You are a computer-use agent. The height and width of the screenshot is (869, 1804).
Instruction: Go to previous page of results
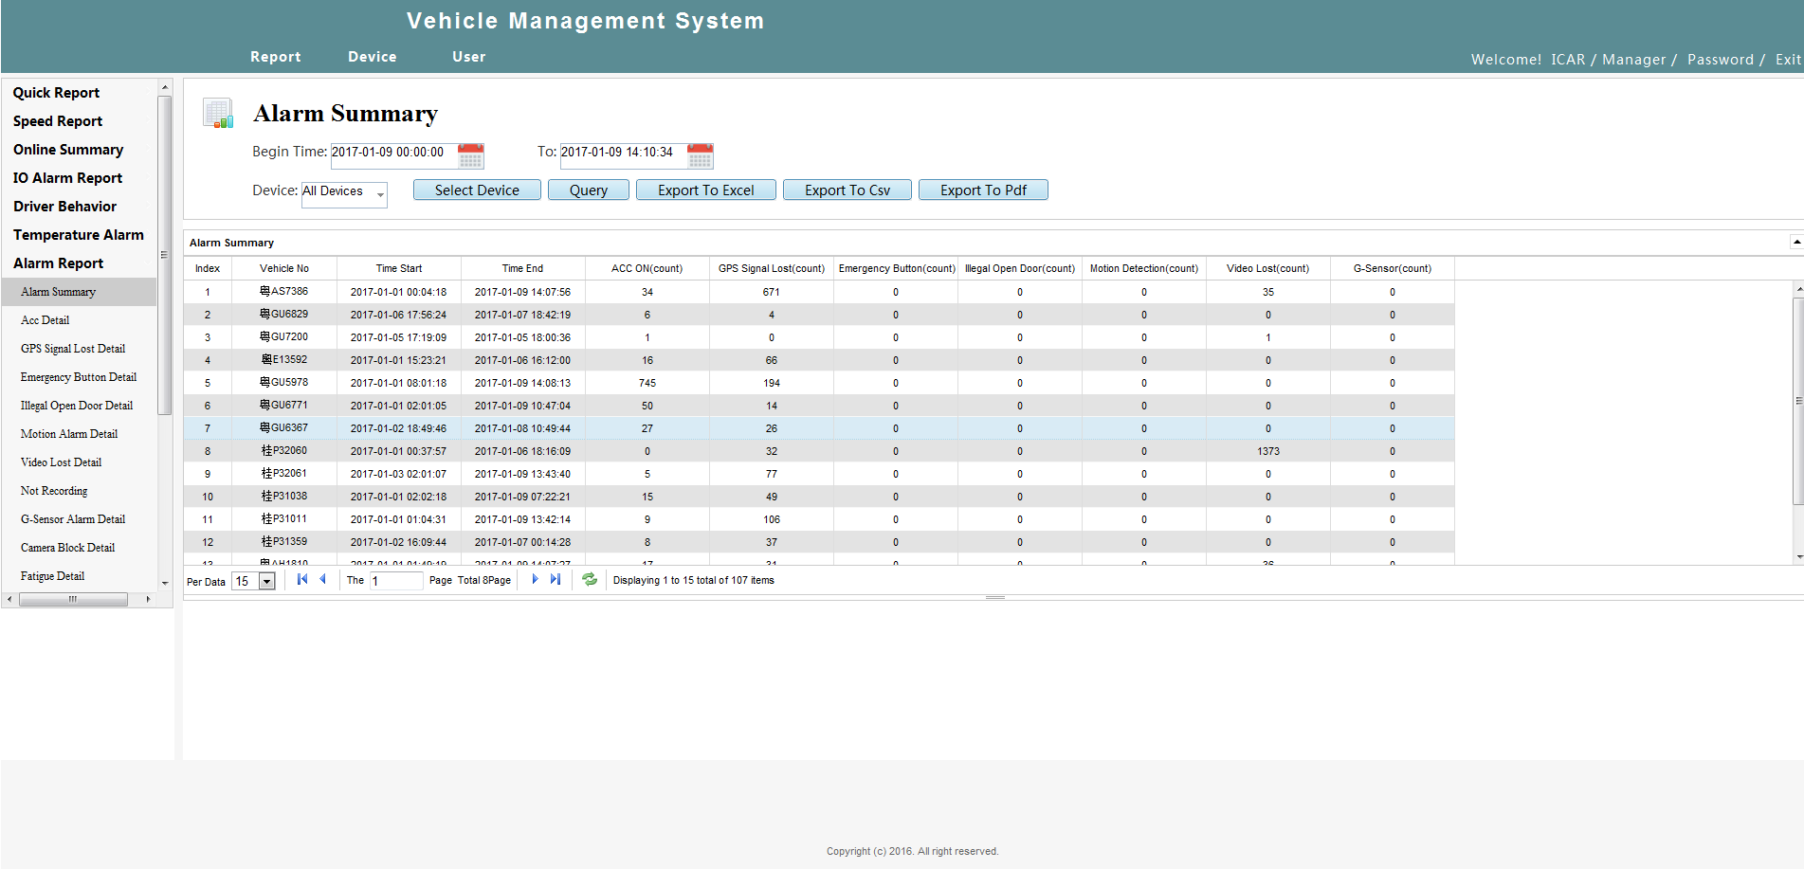pos(323,579)
